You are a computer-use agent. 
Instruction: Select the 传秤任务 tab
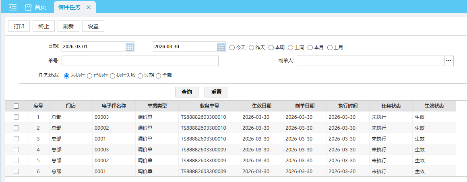point(69,7)
